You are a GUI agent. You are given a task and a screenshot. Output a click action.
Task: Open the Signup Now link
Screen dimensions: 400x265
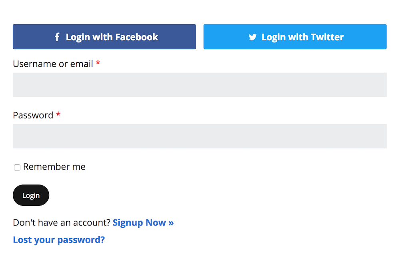143,223
